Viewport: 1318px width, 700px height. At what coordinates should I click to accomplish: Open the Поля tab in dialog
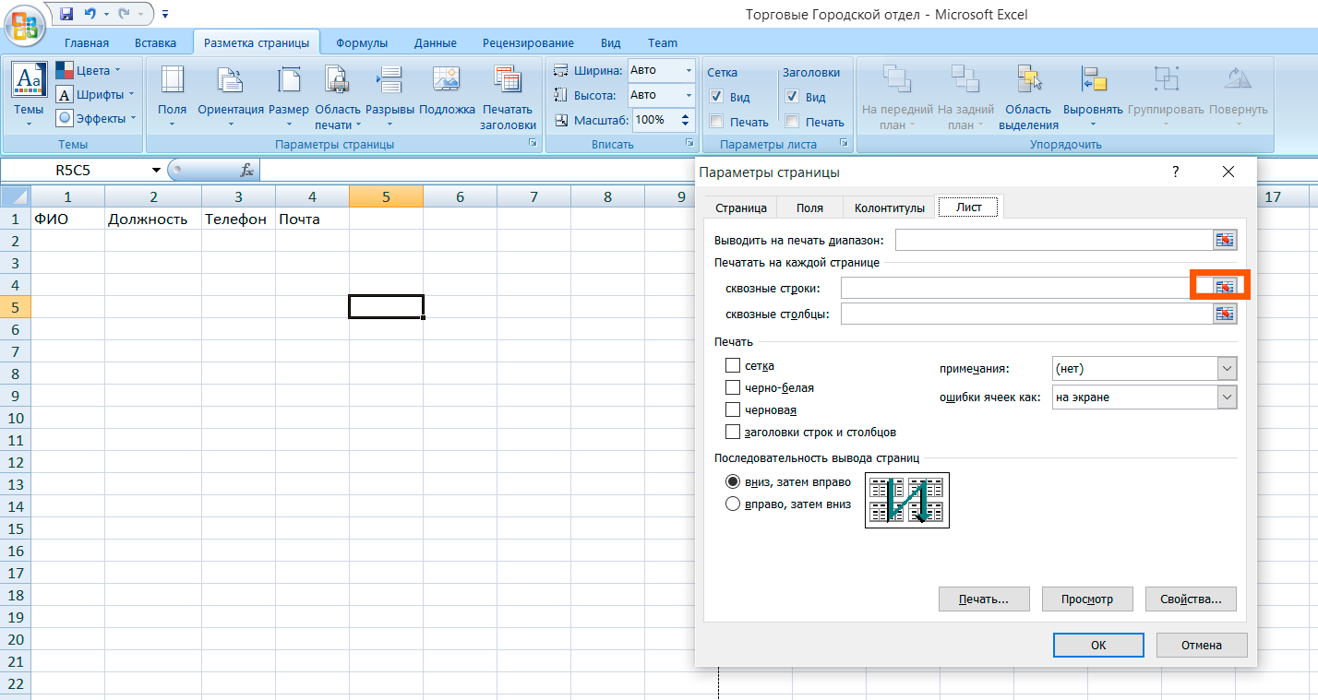pyautogui.click(x=809, y=208)
